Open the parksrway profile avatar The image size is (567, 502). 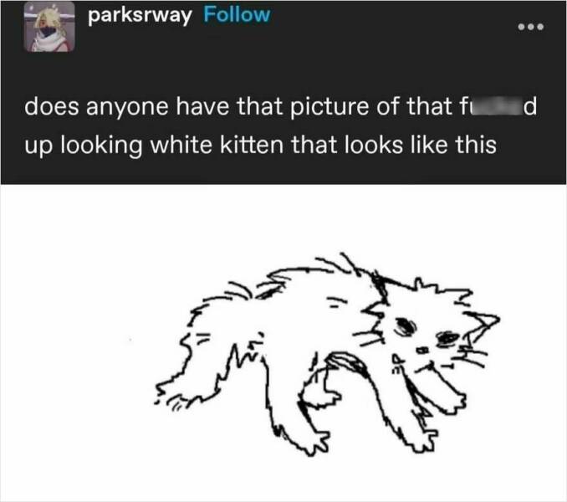pyautogui.click(x=49, y=28)
